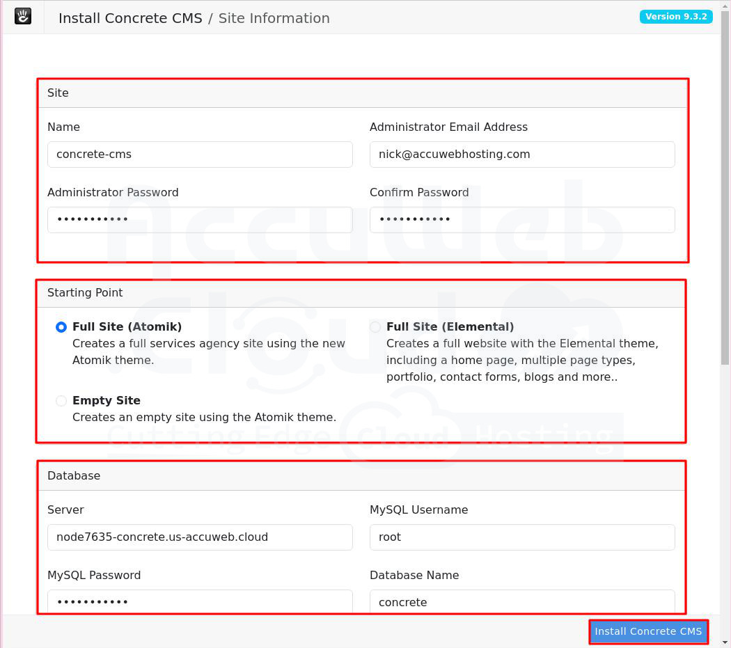
Task: Click the Version 9.3.2 badge
Action: [x=675, y=17]
